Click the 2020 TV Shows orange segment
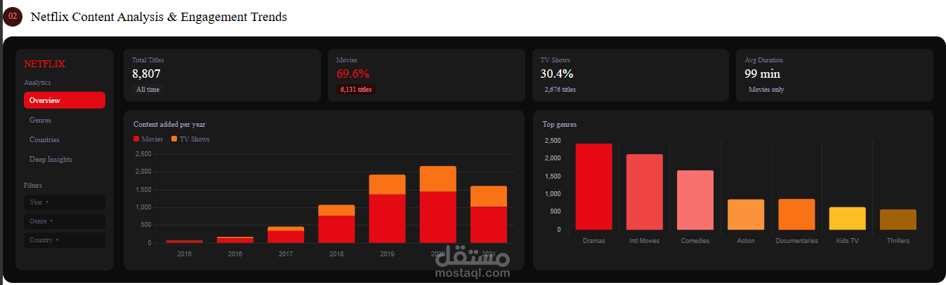Image resolution: width=946 pixels, height=285 pixels. [438, 179]
